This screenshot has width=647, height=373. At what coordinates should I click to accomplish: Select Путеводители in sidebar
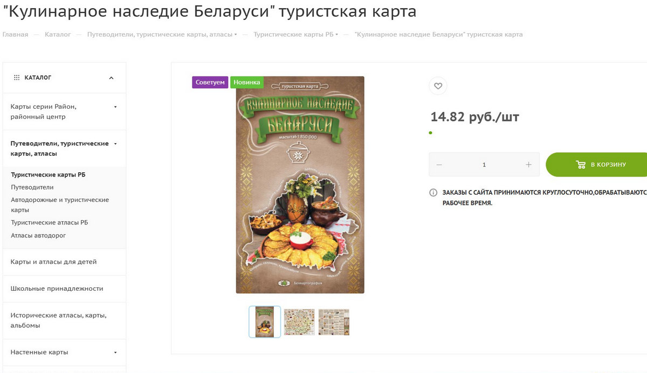[x=32, y=187]
